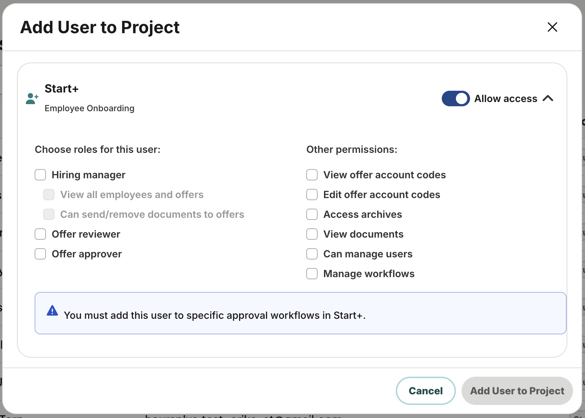The width and height of the screenshot is (585, 418).
Task: Click the approval workflows notice text
Action: tap(215, 315)
